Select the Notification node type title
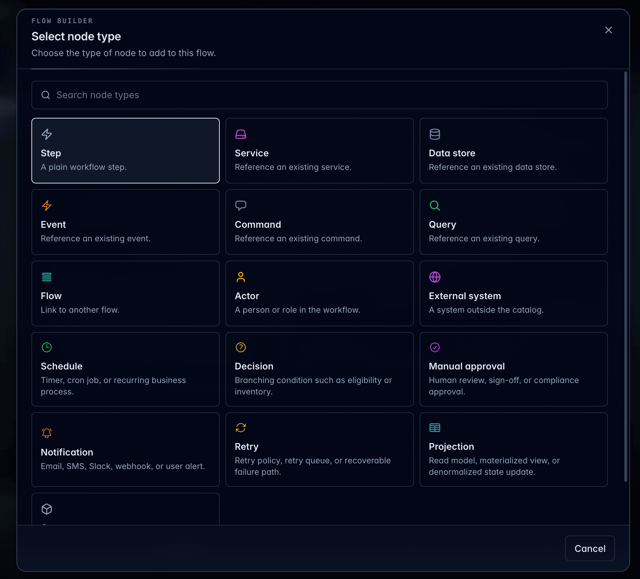The height and width of the screenshot is (579, 640). [67, 452]
